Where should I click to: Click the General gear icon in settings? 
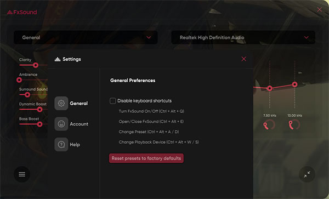pyautogui.click(x=61, y=103)
